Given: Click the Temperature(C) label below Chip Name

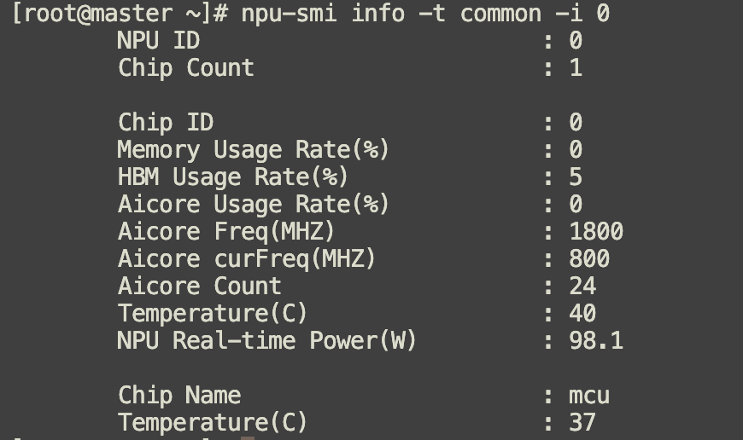Looking at the screenshot, I should 213,422.
